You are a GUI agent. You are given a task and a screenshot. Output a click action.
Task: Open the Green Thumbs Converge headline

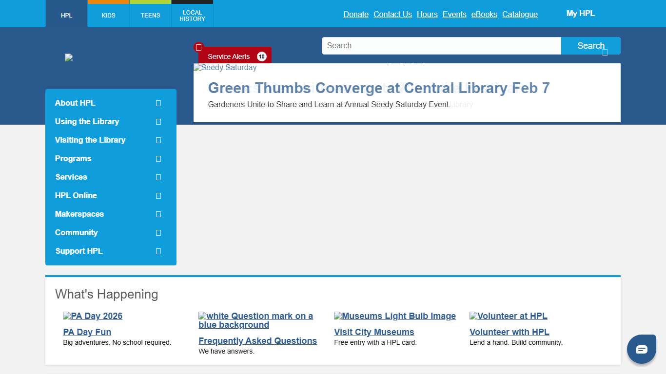379,88
